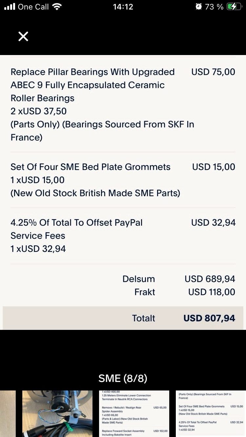
Task: Close the image viewer with the X icon
Action: [23, 36]
